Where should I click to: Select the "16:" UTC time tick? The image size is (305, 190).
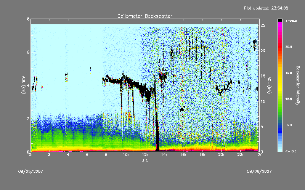click(183, 155)
